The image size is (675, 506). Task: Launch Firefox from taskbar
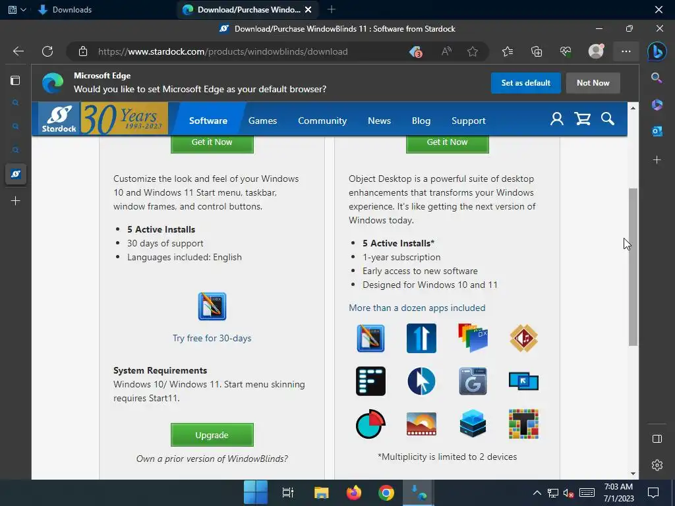coord(354,493)
